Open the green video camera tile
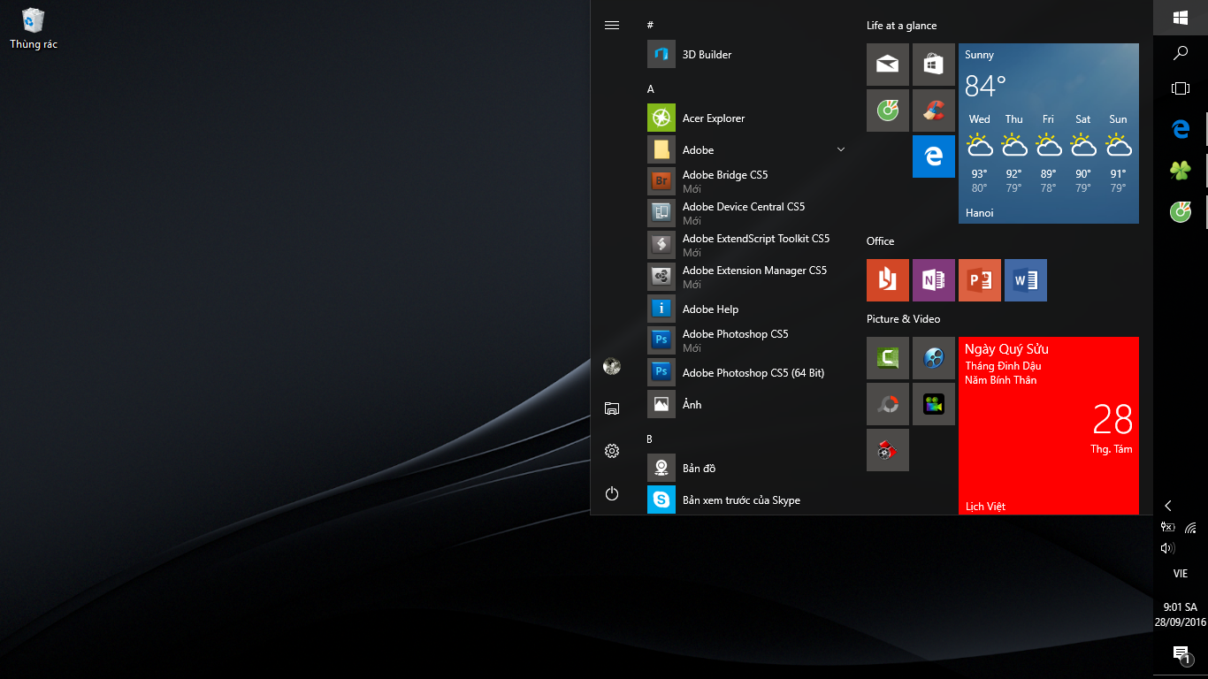1208x679 pixels. tap(934, 404)
